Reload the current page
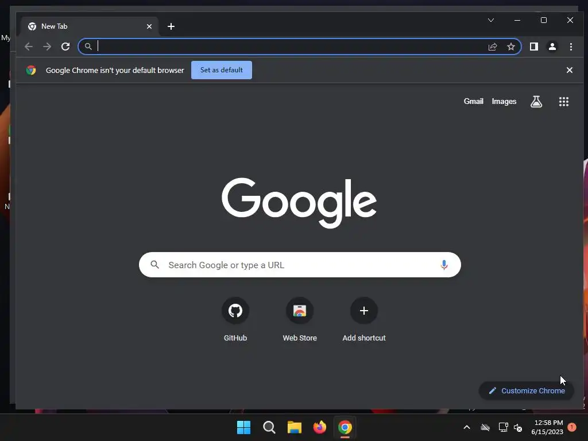 (x=65, y=47)
